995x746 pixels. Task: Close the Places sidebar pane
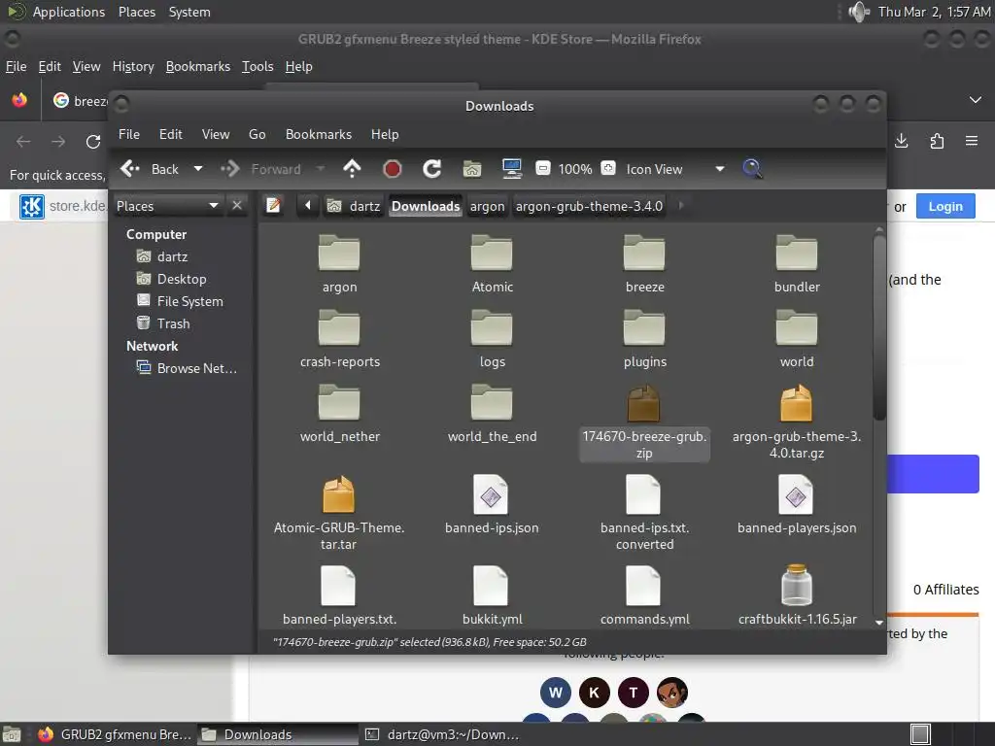click(x=237, y=206)
